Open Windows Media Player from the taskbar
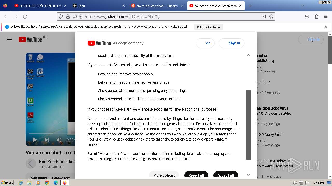Screen dimensions: 332x186 click(x=38, y=183)
